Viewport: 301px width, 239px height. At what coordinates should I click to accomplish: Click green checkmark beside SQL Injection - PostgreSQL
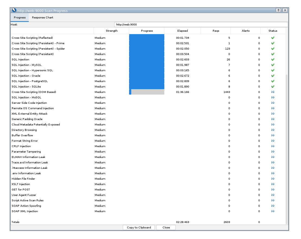point(273,81)
